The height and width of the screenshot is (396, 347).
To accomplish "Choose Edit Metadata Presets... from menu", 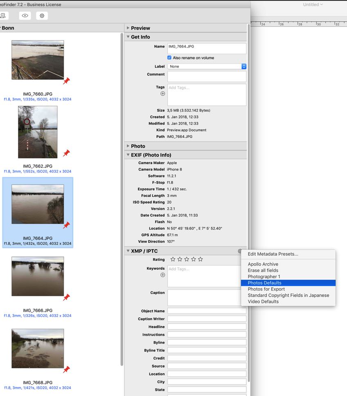I will (288, 254).
